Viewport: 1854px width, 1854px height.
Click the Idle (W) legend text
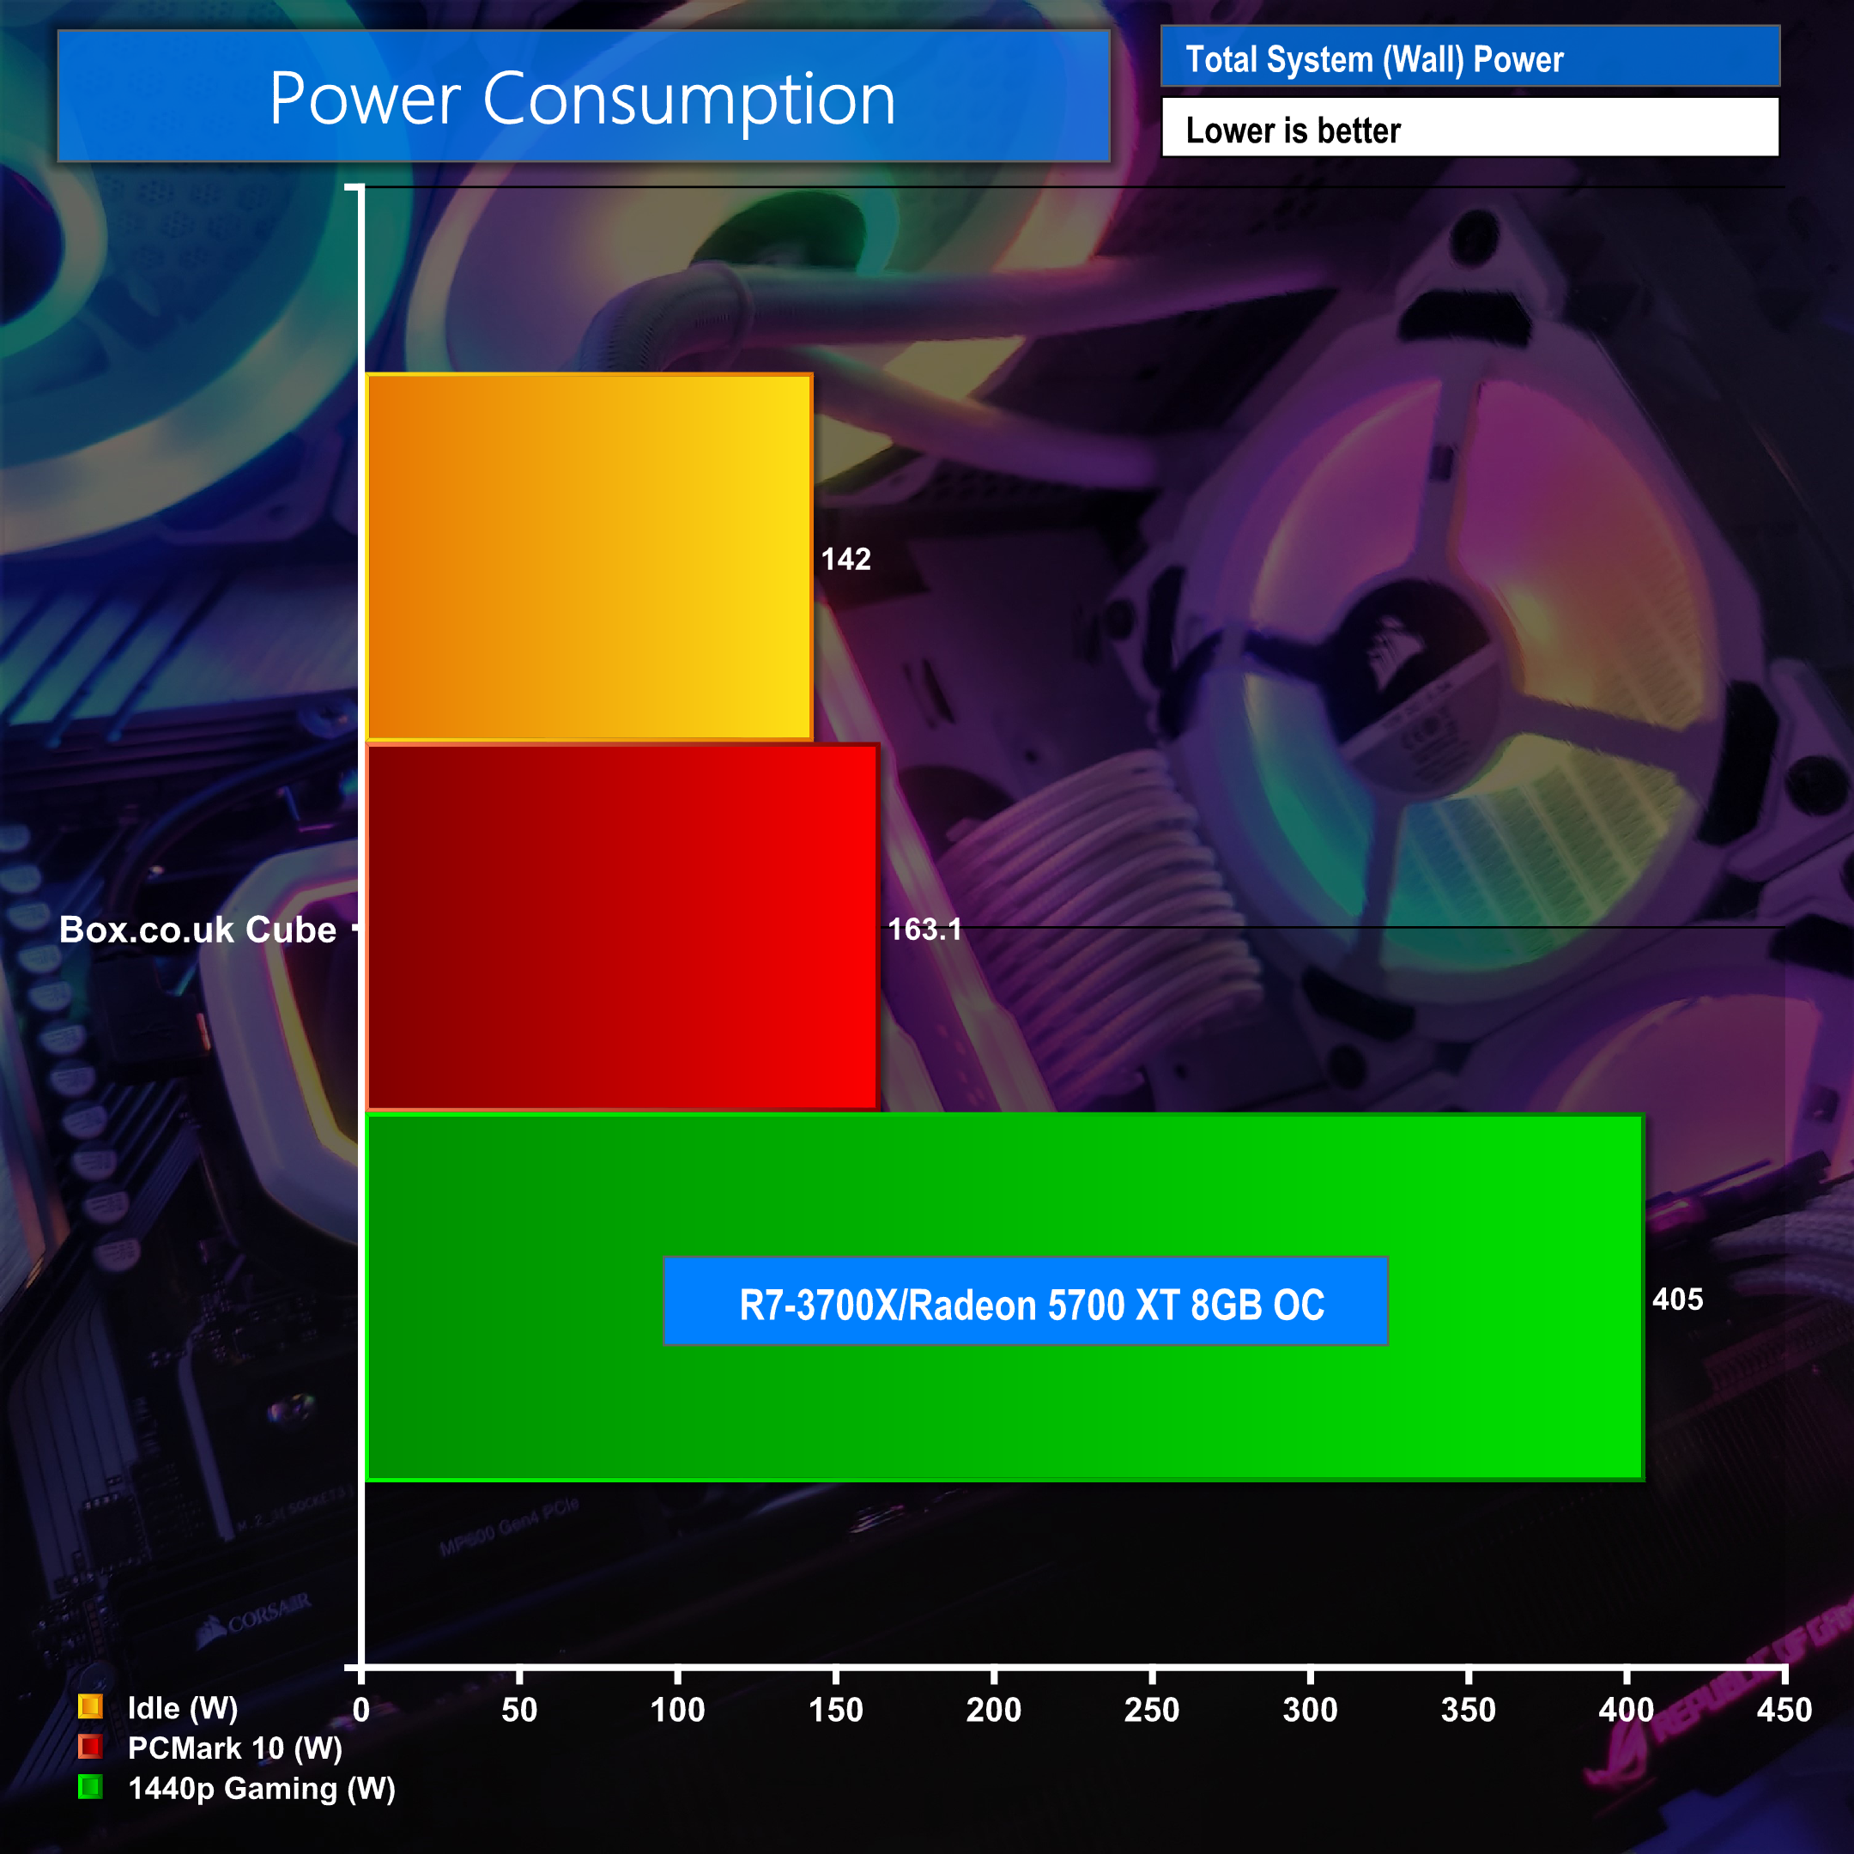(182, 1707)
